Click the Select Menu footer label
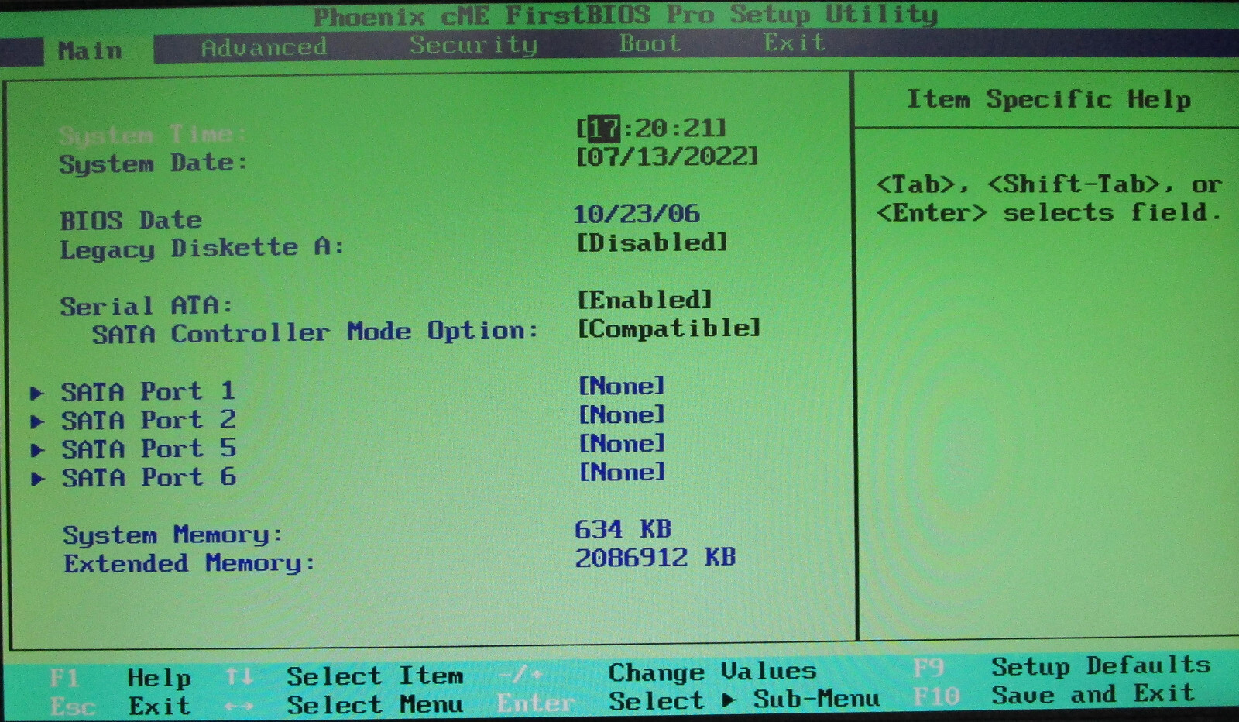 pos(375,705)
